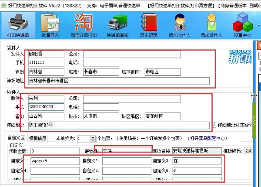This screenshot has width=261, height=187.
Task: Decrease package count with down arrow
Action: click(x=93, y=140)
